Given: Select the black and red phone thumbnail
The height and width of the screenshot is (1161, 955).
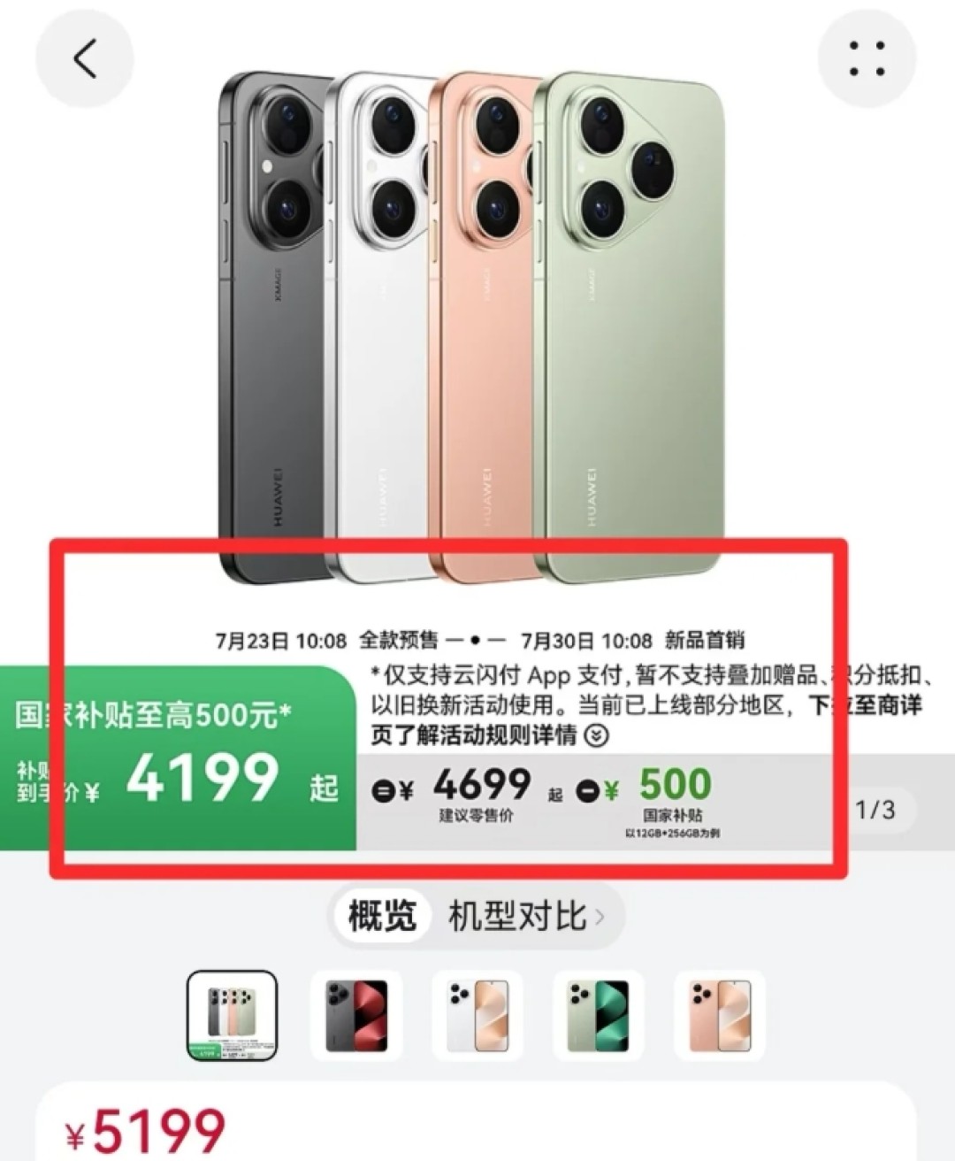Looking at the screenshot, I should tap(355, 1016).
